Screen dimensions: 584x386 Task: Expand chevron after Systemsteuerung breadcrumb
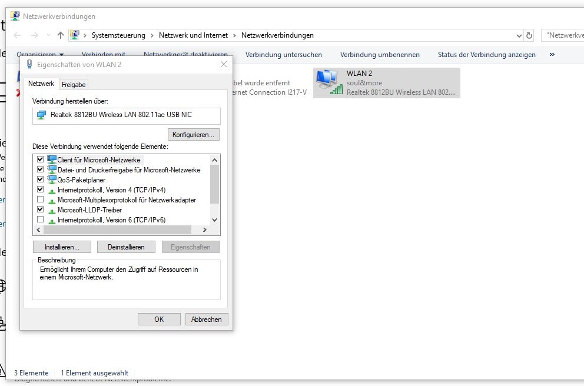[152, 35]
